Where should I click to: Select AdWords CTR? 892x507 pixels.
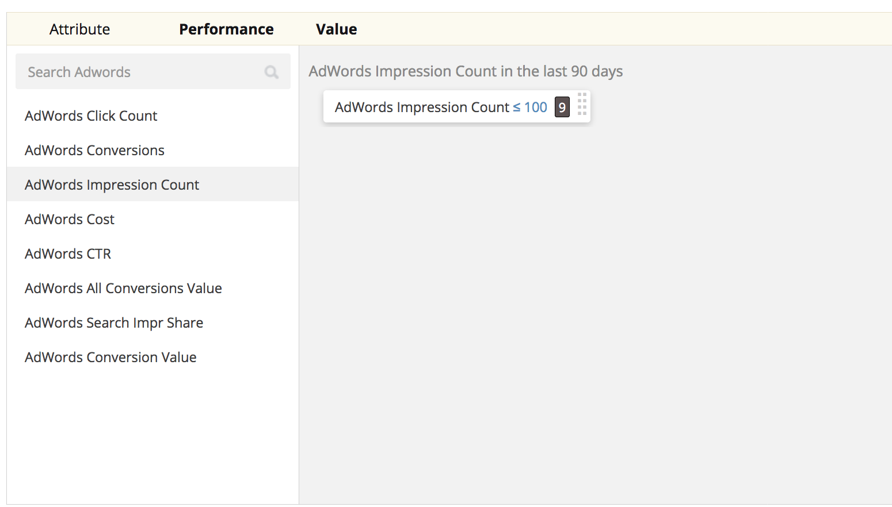pyautogui.click(x=153, y=253)
